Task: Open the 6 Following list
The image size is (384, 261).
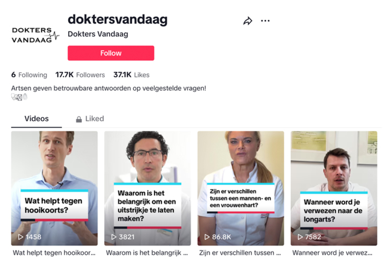Action: click(29, 75)
